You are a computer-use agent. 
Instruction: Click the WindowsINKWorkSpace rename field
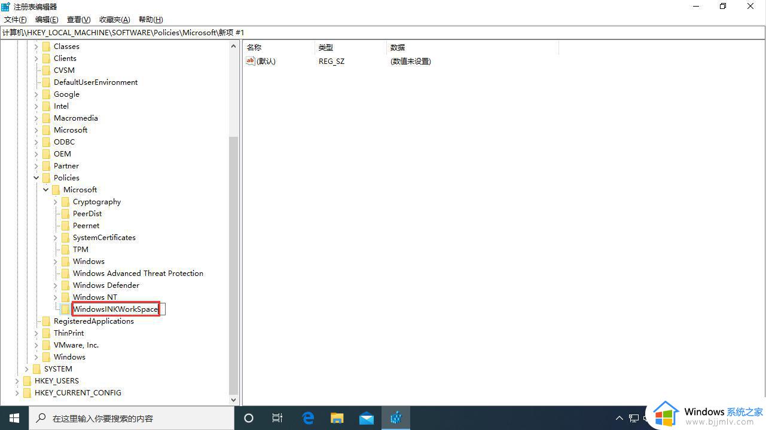pyautogui.click(x=118, y=309)
